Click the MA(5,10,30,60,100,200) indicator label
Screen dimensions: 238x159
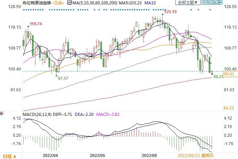(95, 3)
